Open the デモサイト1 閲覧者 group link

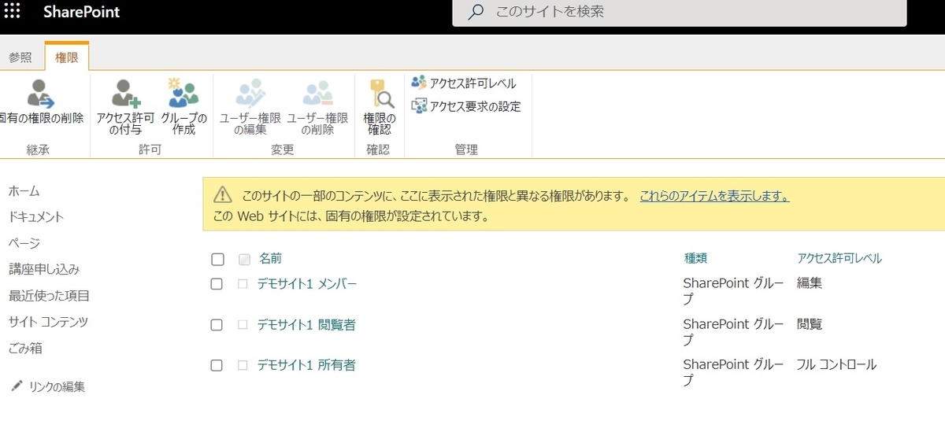pos(306,325)
